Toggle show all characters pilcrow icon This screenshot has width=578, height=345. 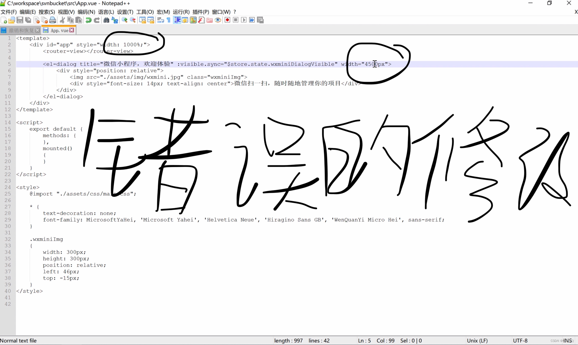point(169,20)
